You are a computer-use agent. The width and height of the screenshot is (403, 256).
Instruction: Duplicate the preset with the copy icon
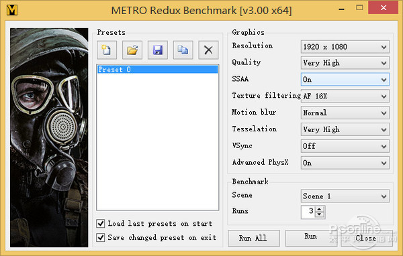tap(183, 50)
